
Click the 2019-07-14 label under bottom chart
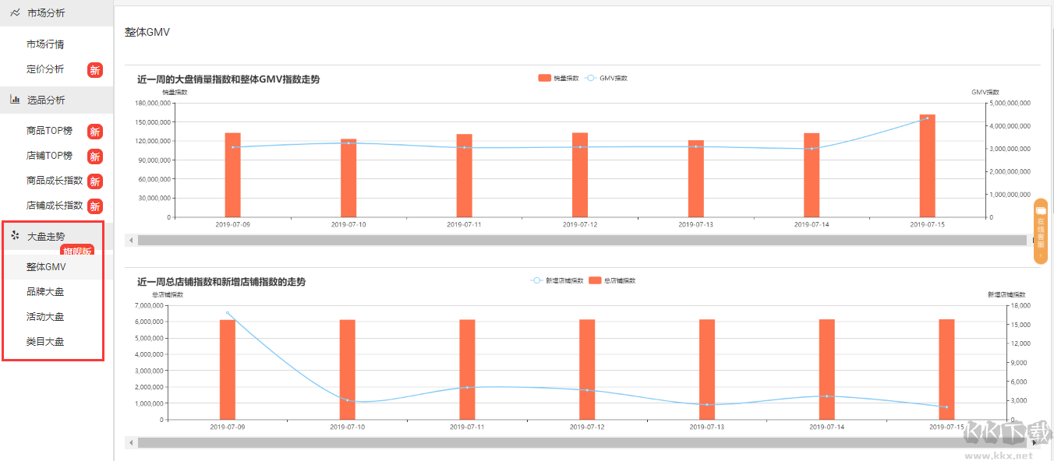click(827, 427)
